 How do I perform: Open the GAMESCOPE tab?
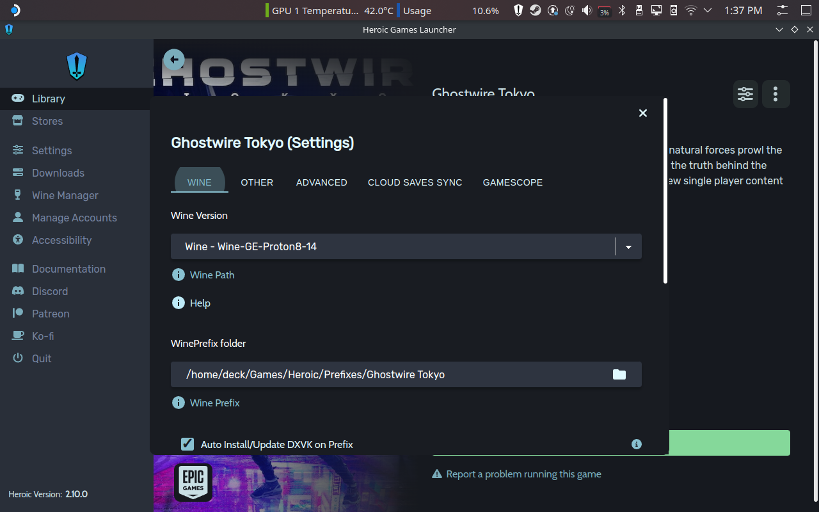(x=513, y=182)
